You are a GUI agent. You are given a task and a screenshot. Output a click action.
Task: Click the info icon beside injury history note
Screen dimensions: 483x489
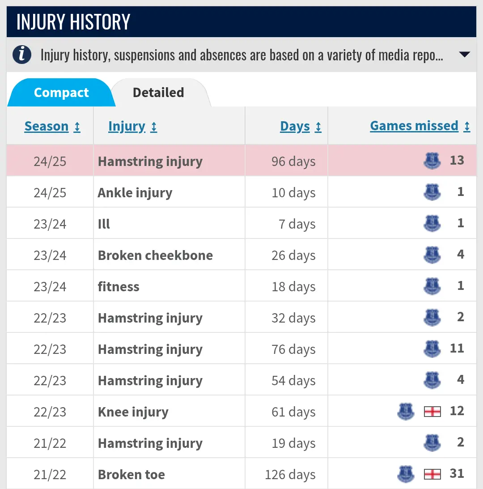tap(22, 55)
